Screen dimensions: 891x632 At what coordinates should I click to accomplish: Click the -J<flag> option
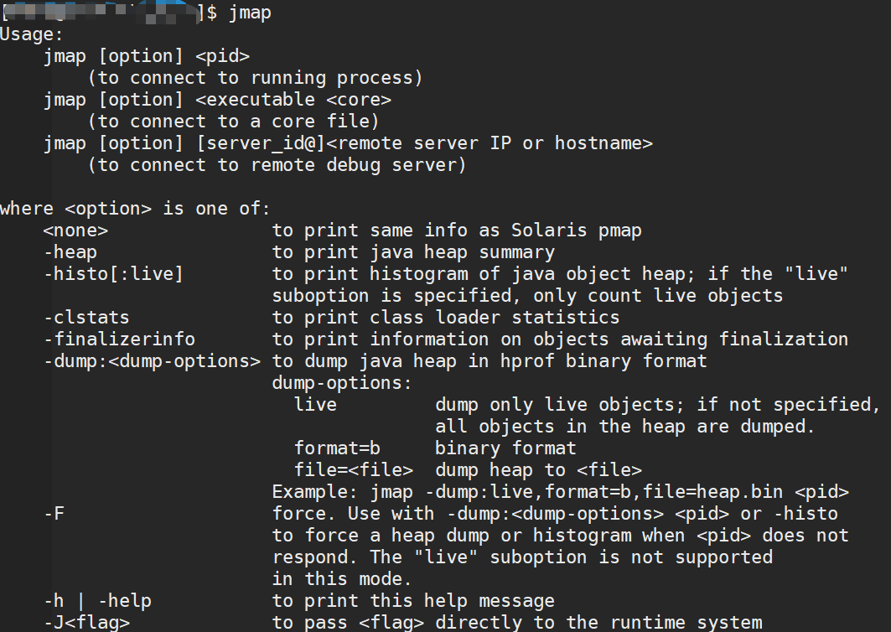(87, 622)
